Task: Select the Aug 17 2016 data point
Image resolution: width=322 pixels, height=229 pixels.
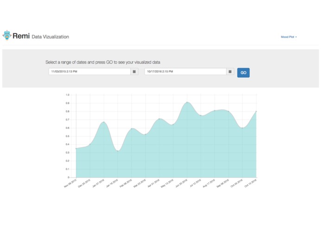Action: (x=215, y=110)
